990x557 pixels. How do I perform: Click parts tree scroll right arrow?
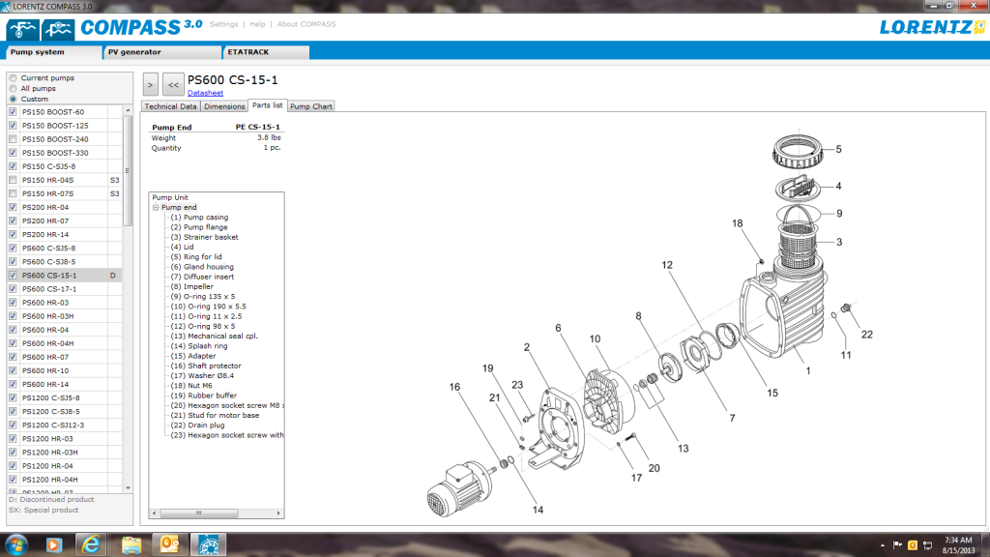point(278,513)
